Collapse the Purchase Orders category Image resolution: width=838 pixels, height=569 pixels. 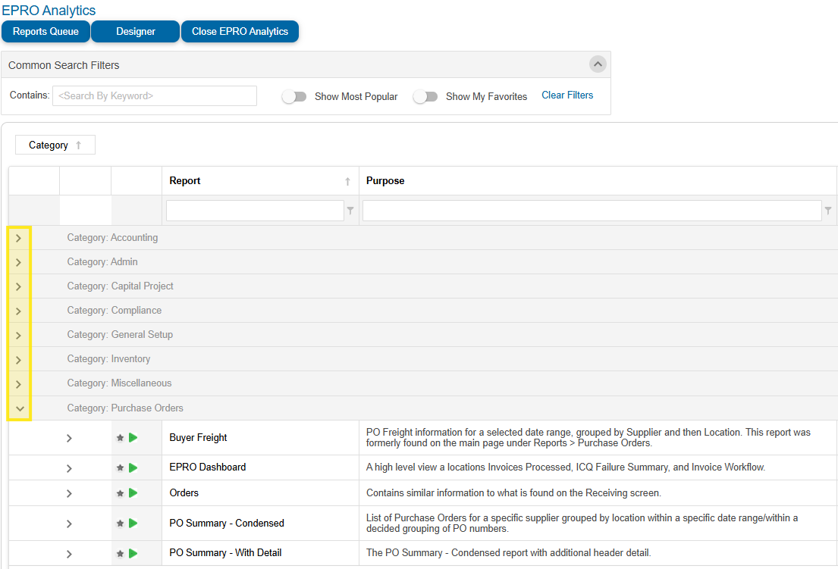point(20,408)
